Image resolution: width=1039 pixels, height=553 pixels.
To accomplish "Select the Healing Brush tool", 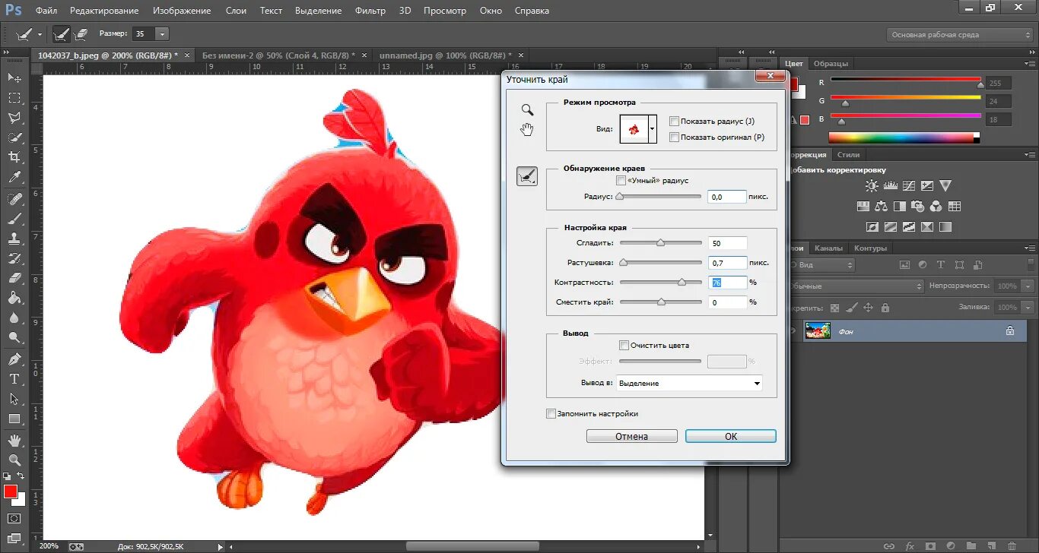I will (14, 199).
